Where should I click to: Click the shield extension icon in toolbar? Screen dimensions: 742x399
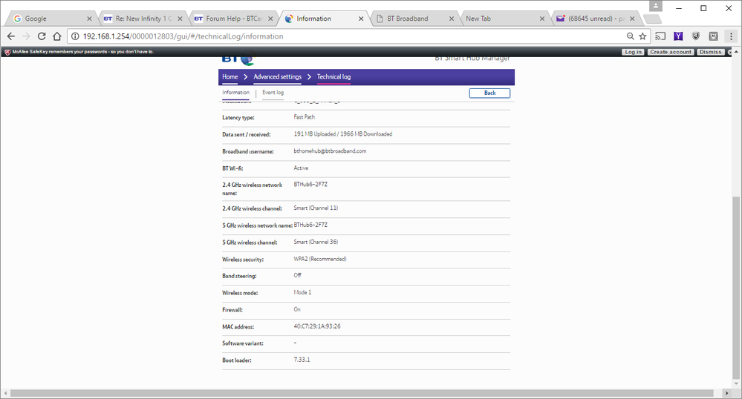(696, 36)
